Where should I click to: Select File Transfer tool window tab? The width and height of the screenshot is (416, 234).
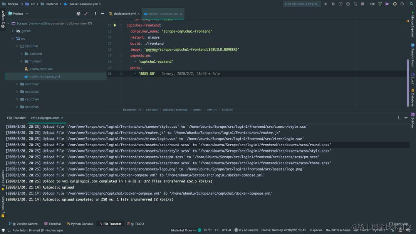click(x=110, y=224)
